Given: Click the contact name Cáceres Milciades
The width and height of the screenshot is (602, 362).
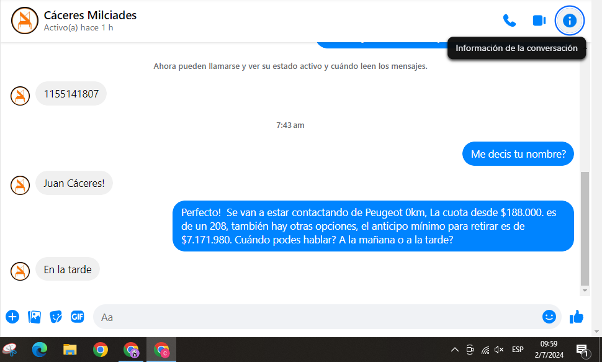Looking at the screenshot, I should point(90,15).
